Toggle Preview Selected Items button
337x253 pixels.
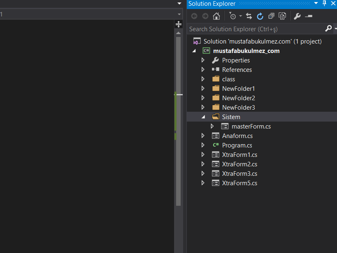(309, 16)
